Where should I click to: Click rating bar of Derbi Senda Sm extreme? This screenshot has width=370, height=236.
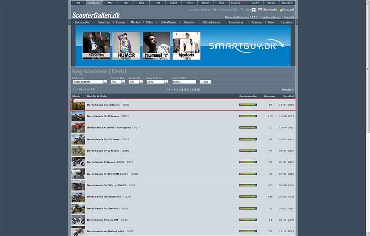248,105
